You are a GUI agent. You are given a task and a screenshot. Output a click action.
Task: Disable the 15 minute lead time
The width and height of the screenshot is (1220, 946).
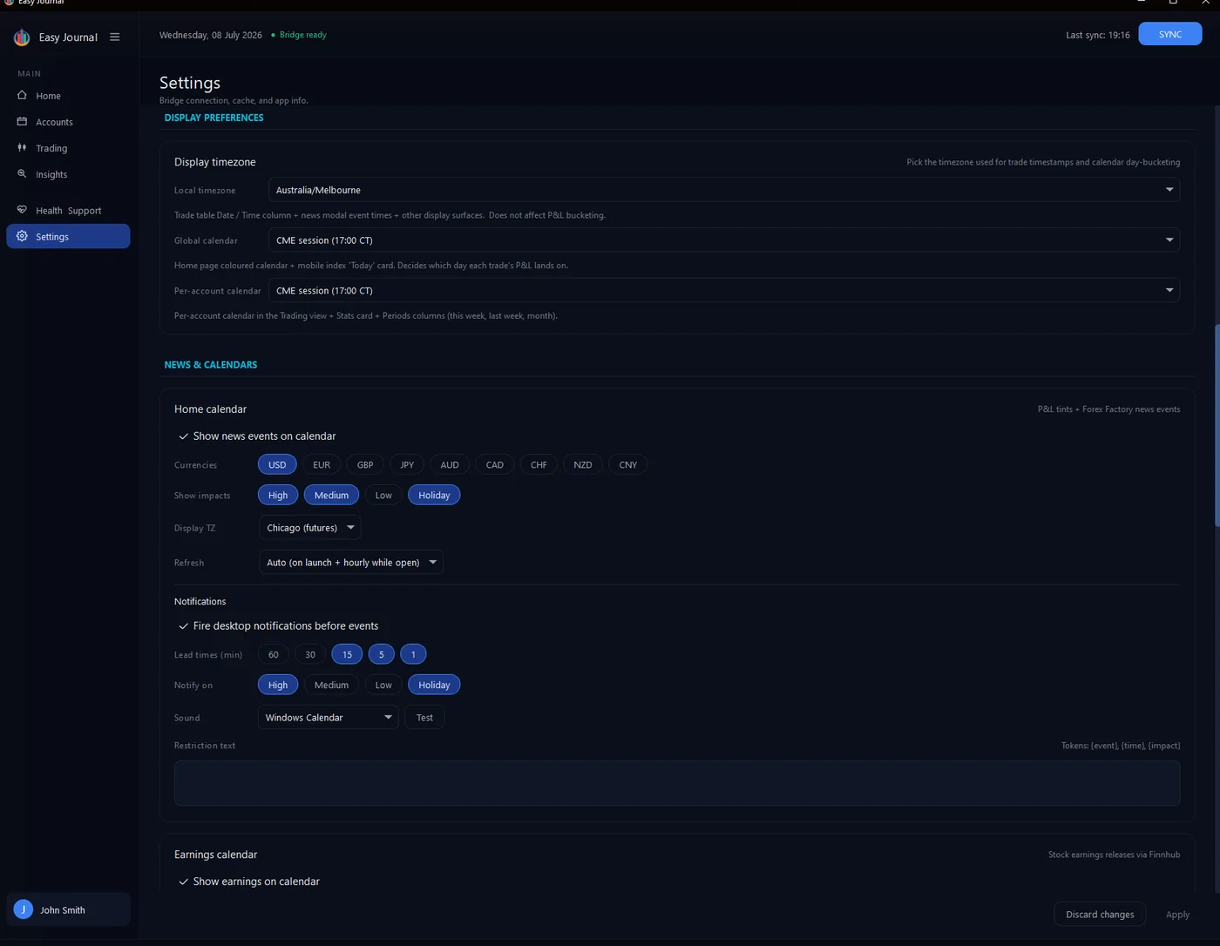click(x=347, y=654)
